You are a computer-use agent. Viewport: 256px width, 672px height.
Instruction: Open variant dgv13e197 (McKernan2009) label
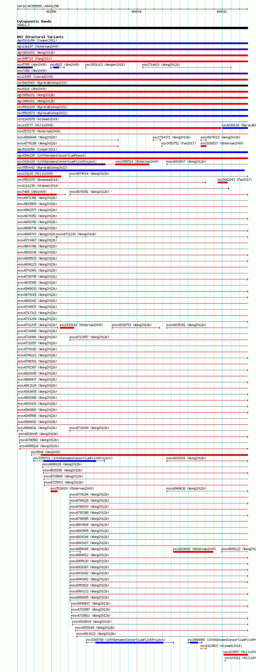[x=38, y=46]
